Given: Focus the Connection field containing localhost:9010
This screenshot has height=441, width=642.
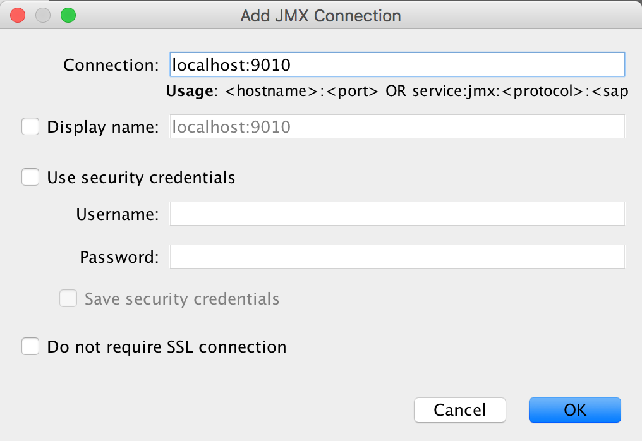Looking at the screenshot, I should (397, 64).
